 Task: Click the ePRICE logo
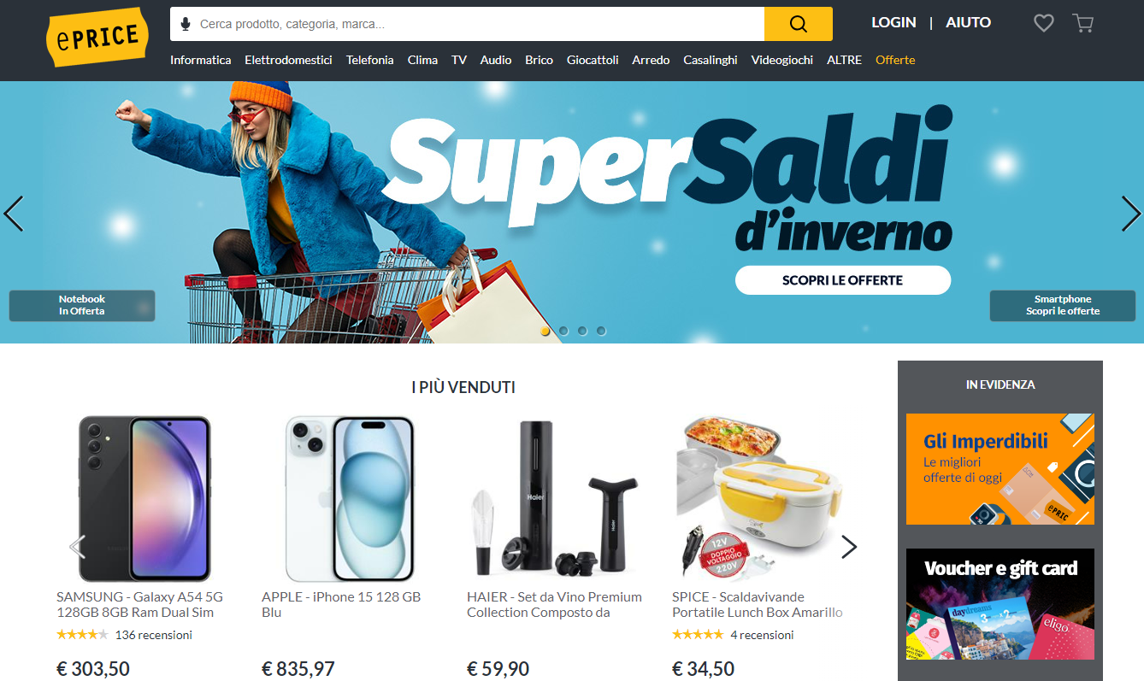tap(97, 37)
